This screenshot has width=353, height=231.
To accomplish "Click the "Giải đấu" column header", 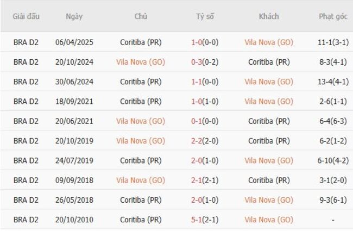I will pyautogui.click(x=26, y=16).
